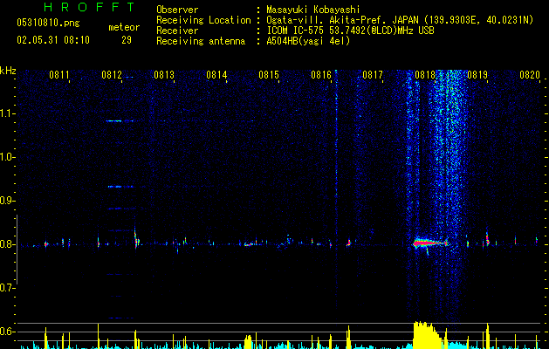Click the 0820 time marker
Image resolution: width=549 pixels, height=349 pixels.
[x=530, y=75]
